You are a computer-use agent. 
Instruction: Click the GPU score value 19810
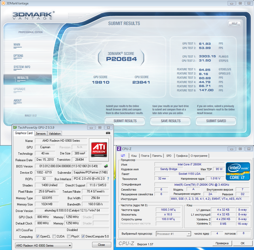[x=101, y=82]
